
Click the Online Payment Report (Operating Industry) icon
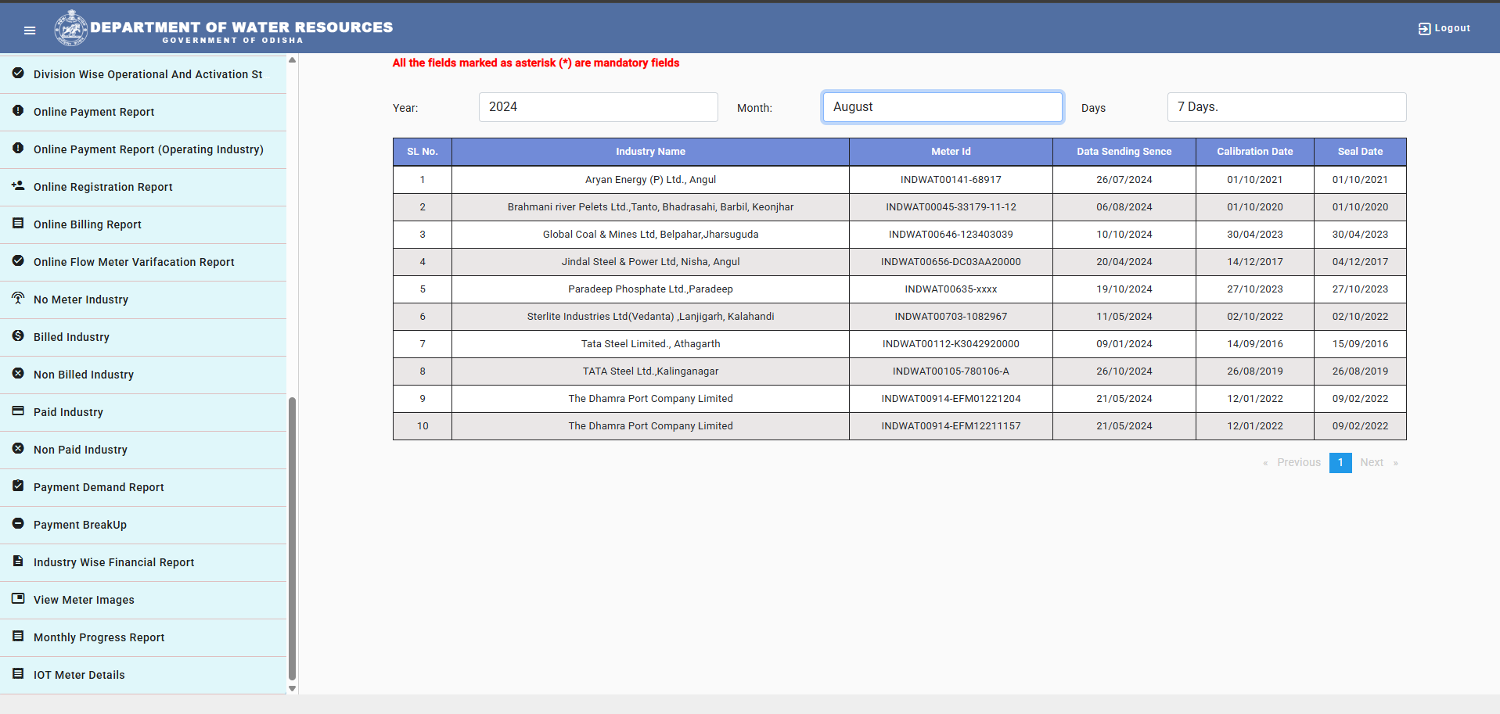tap(18, 148)
